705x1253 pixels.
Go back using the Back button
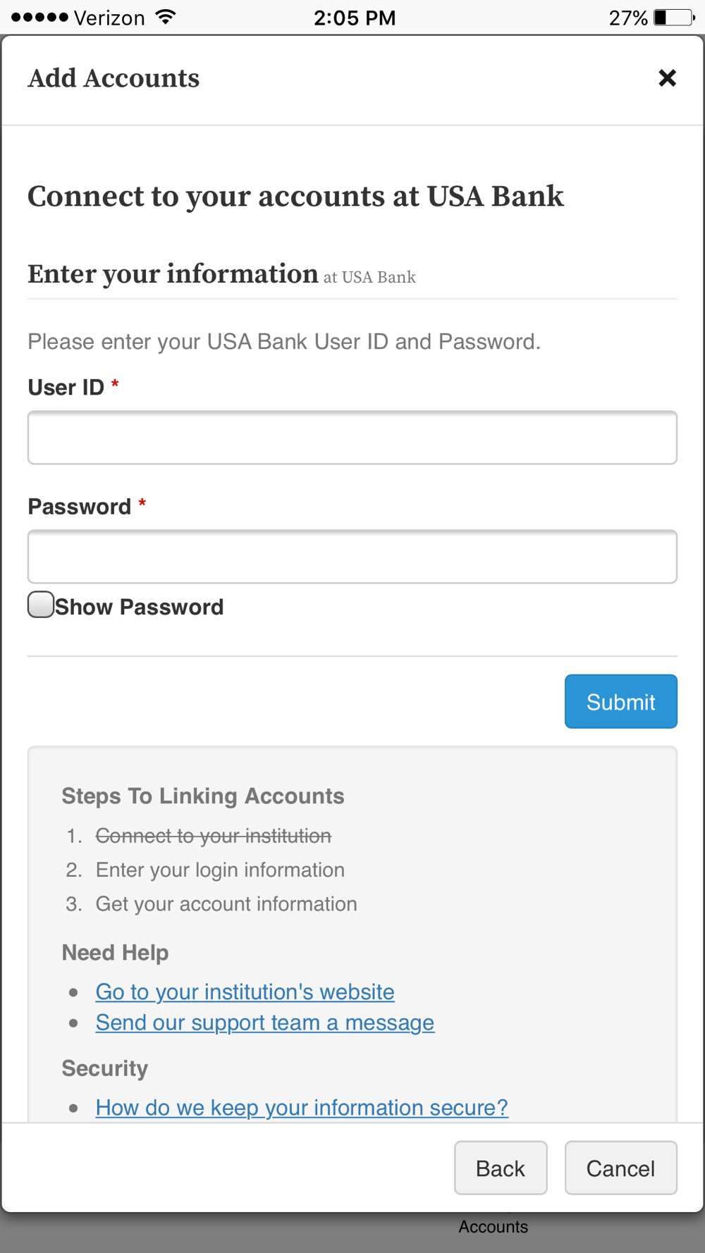pyautogui.click(x=501, y=1168)
